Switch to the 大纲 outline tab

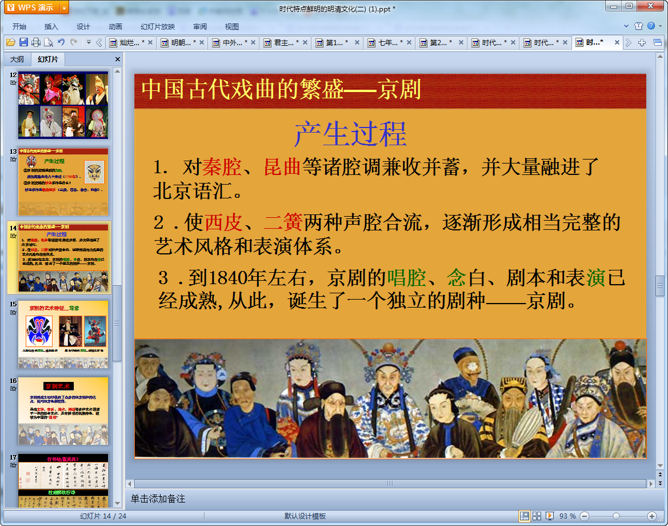(17, 59)
